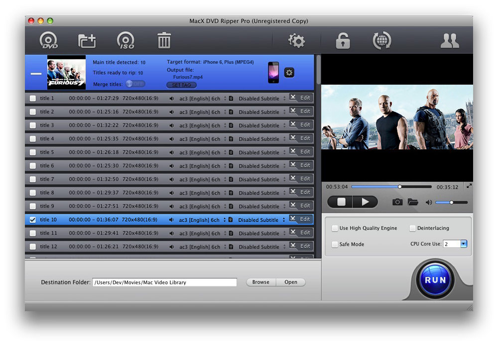The image size is (498, 345).
Task: Edit title 2
Action: pos(305,111)
